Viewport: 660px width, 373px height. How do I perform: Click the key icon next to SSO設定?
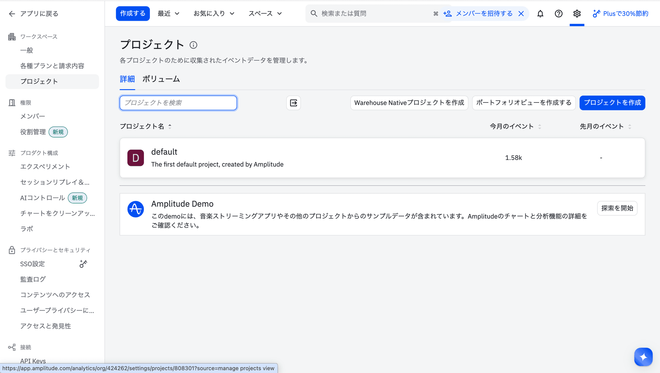(x=83, y=264)
